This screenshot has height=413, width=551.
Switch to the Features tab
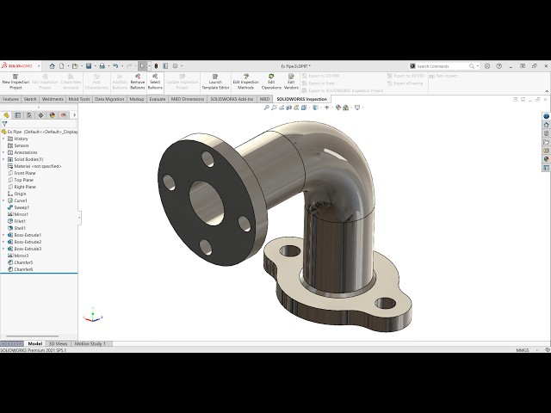pos(11,99)
